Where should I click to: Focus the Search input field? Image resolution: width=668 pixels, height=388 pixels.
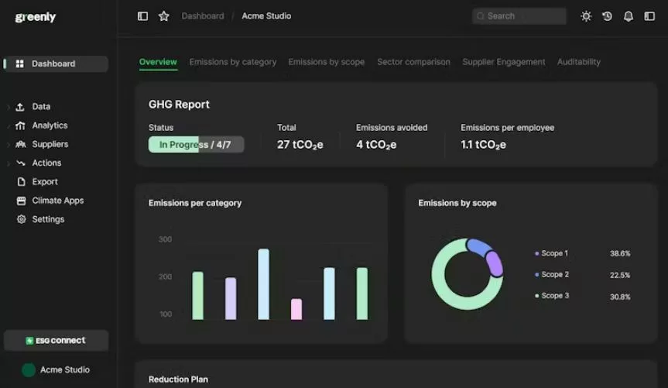click(519, 16)
